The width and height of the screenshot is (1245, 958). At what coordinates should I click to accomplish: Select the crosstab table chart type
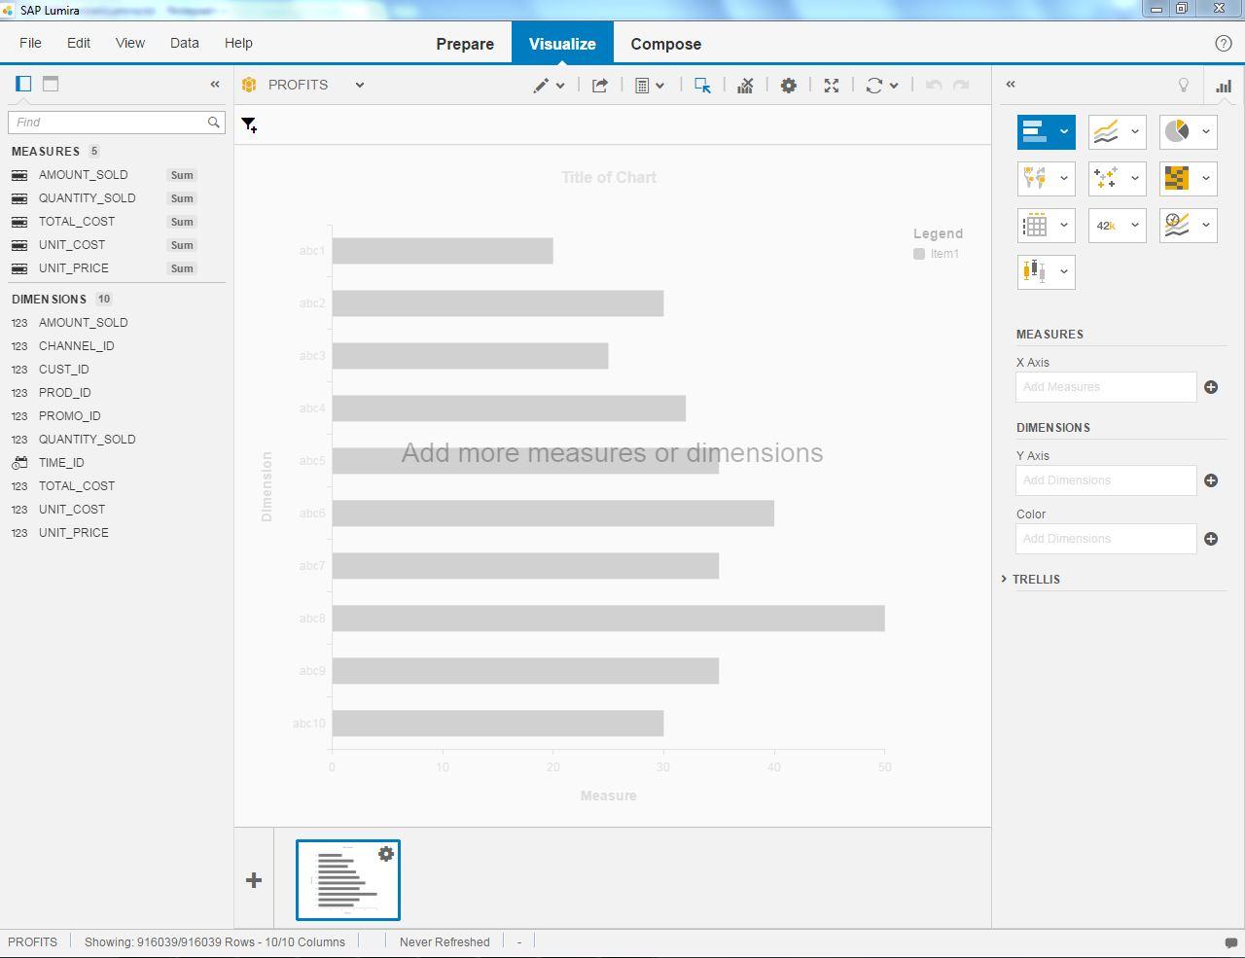tap(1035, 225)
